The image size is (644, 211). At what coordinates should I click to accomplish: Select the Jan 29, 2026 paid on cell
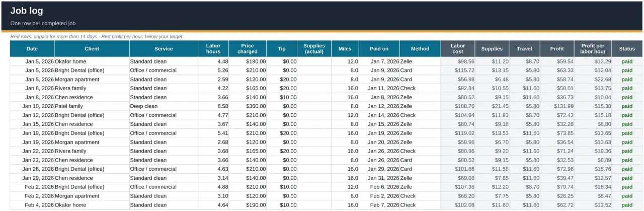coord(379,169)
